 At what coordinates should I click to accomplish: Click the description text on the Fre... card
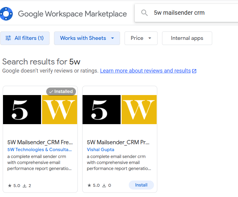click(39, 163)
